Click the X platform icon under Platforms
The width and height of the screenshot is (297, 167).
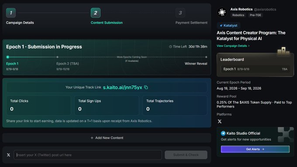(220, 121)
